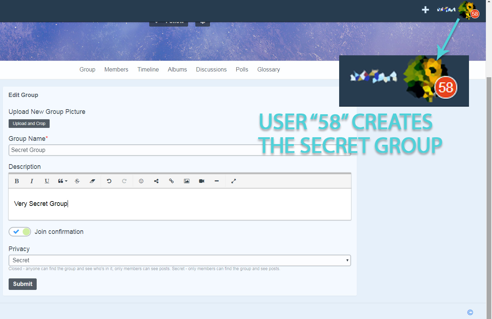The width and height of the screenshot is (492, 319).
Task: Apply italic formatting in the editor
Action: (32, 181)
